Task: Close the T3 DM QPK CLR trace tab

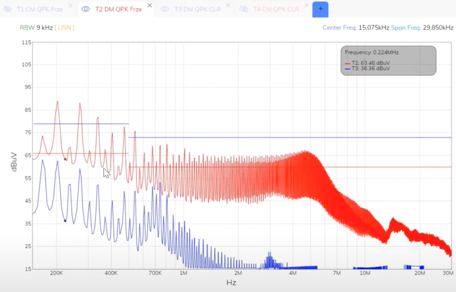Action: pos(229,5)
